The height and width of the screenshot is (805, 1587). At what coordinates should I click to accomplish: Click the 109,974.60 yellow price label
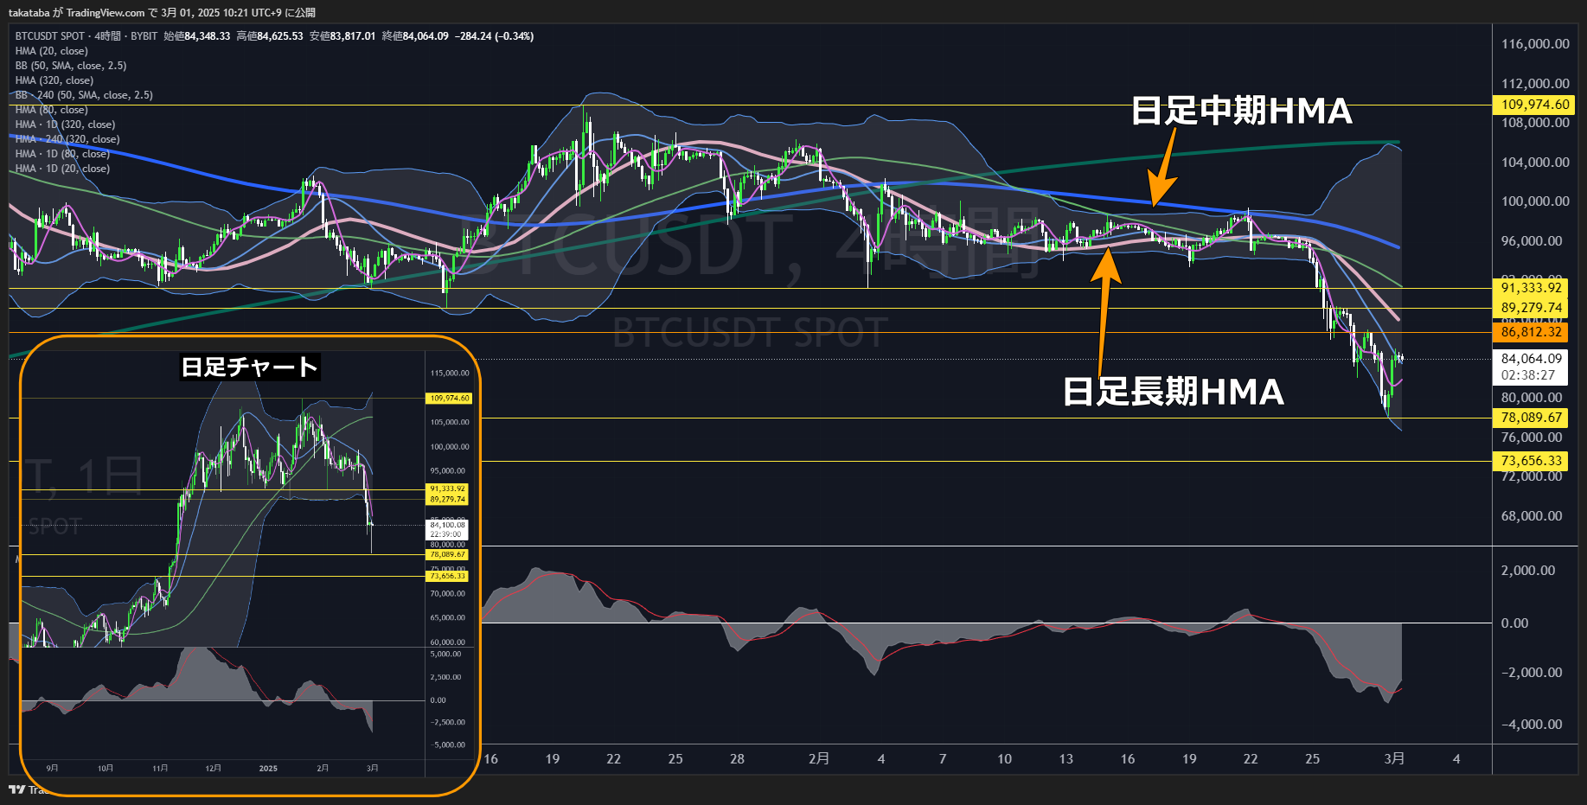coord(1535,105)
